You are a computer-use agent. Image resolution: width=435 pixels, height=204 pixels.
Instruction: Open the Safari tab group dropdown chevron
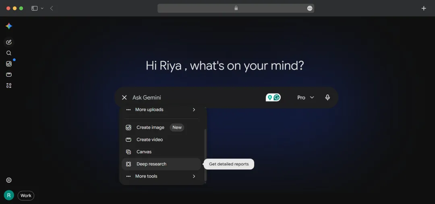pos(42,8)
